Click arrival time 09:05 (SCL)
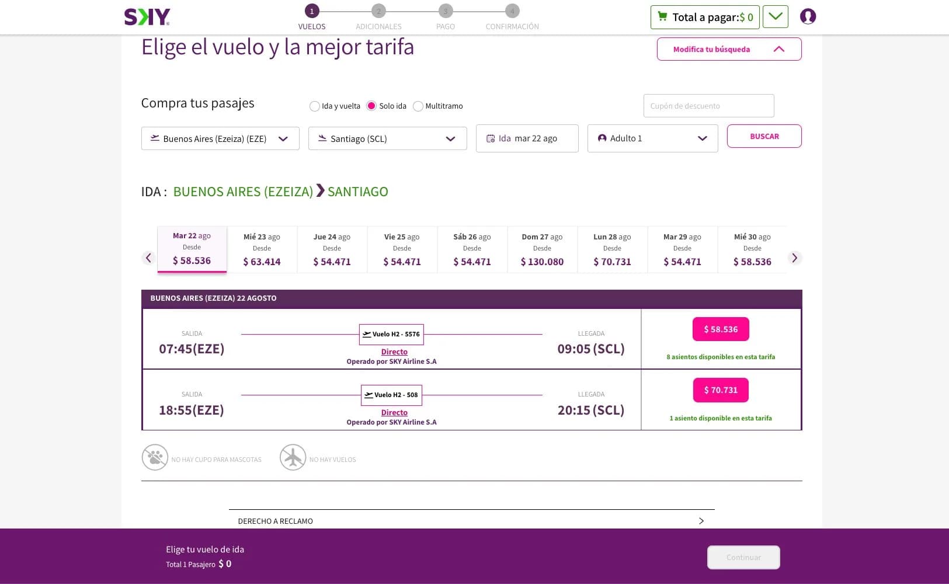This screenshot has width=949, height=584. [x=591, y=349]
